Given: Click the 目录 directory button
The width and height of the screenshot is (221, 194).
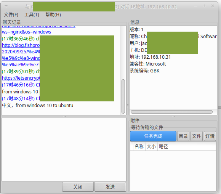Looking at the screenshot, I should [x=183, y=136].
